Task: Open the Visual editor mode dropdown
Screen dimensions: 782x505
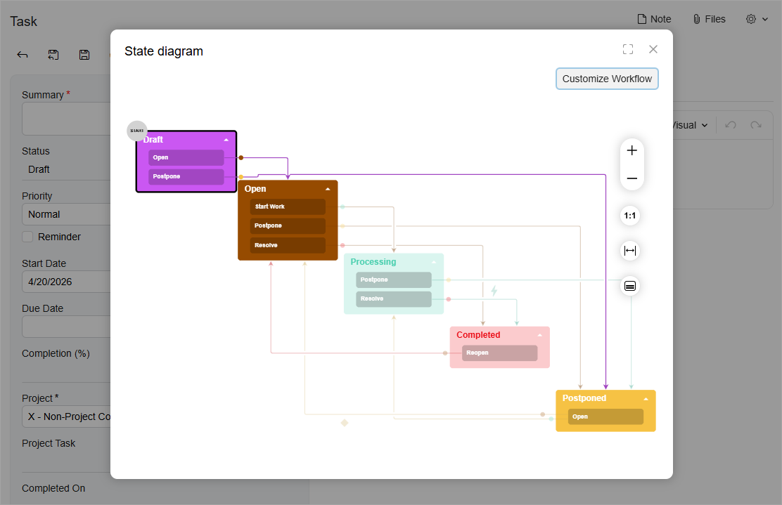Action: [691, 125]
